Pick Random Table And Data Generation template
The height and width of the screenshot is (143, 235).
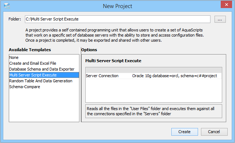pos(41,81)
